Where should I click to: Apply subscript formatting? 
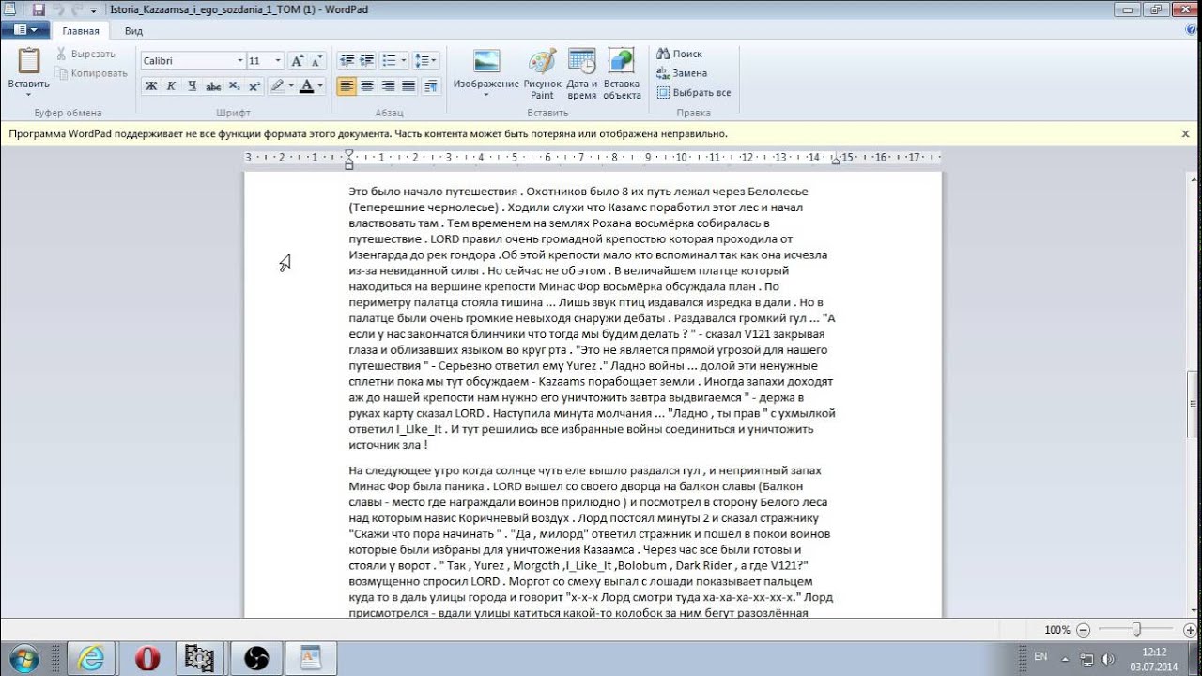(x=234, y=85)
